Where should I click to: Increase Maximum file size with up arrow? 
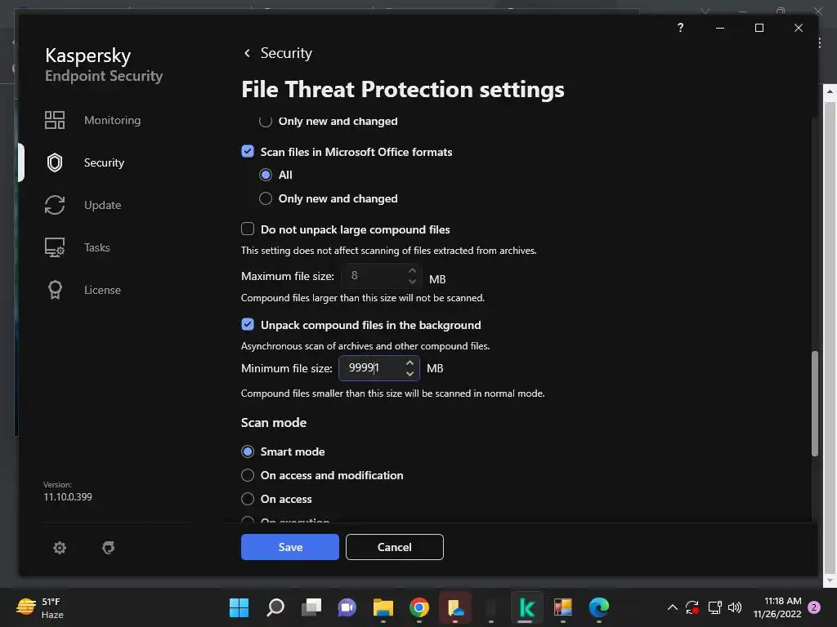click(412, 271)
